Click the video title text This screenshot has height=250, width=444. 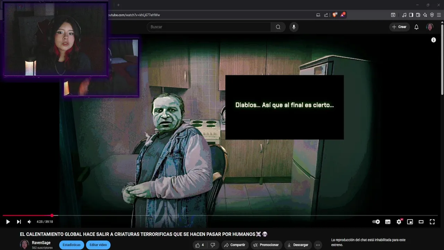point(144,234)
